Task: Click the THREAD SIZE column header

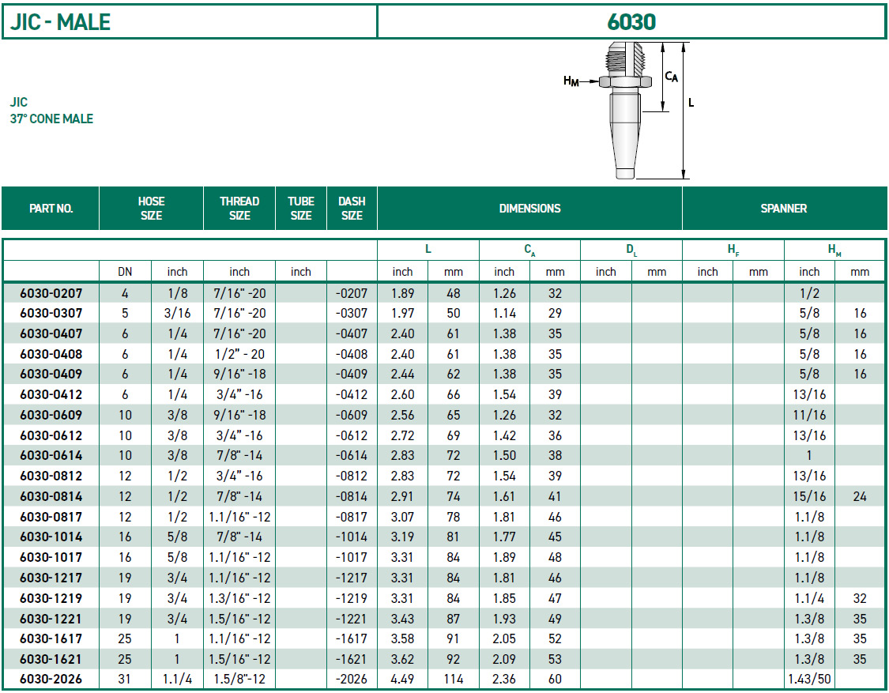Action: 239,208
